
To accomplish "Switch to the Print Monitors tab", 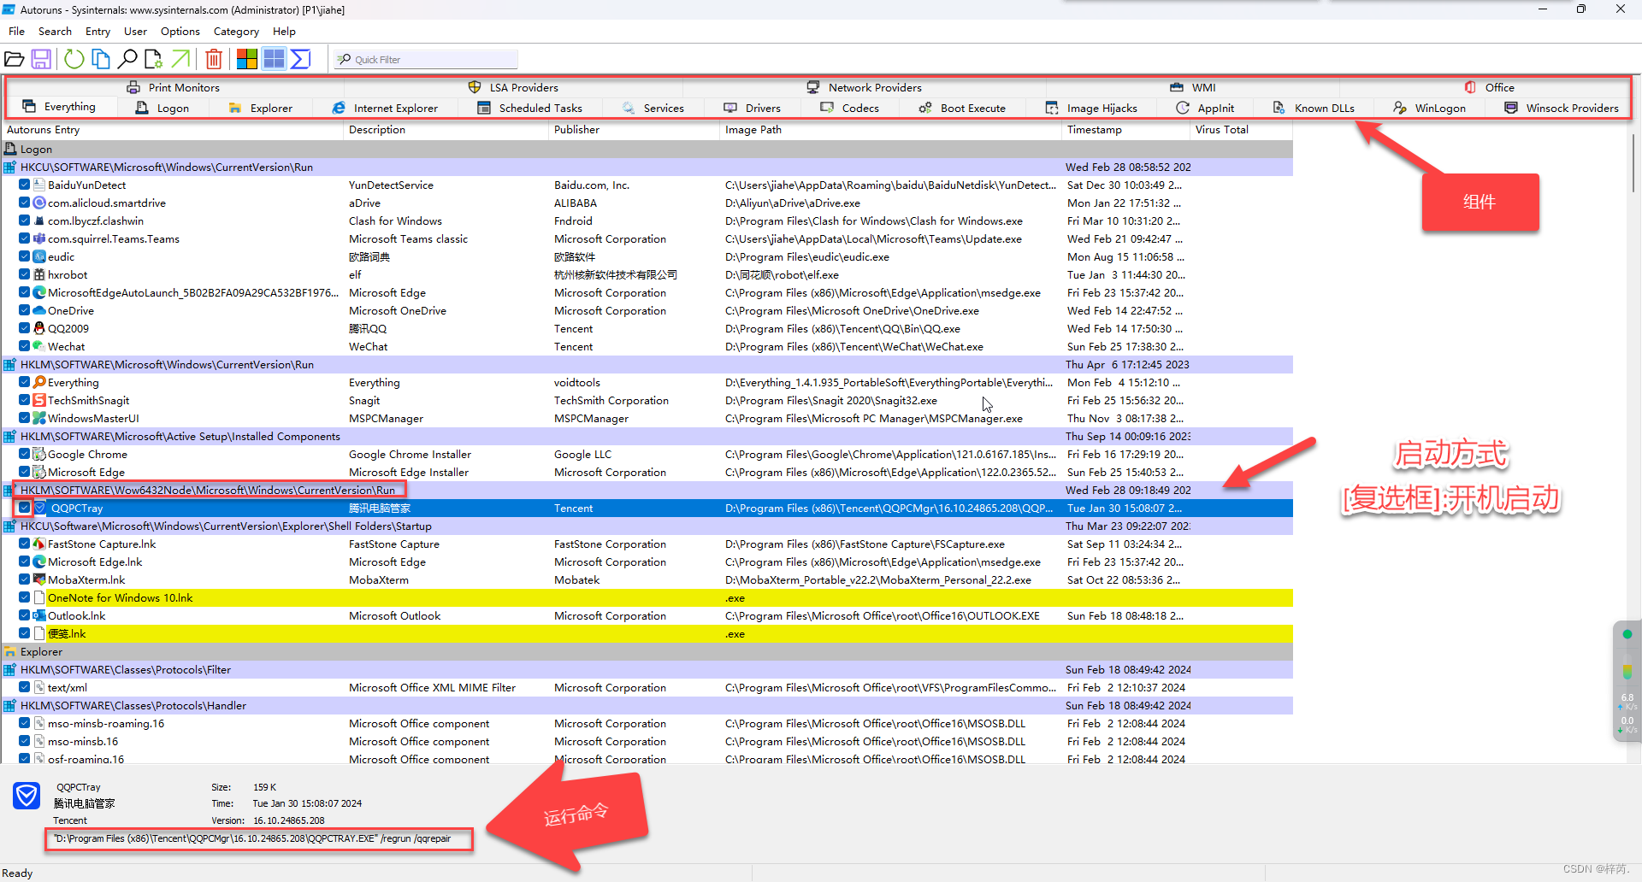I will (174, 87).
